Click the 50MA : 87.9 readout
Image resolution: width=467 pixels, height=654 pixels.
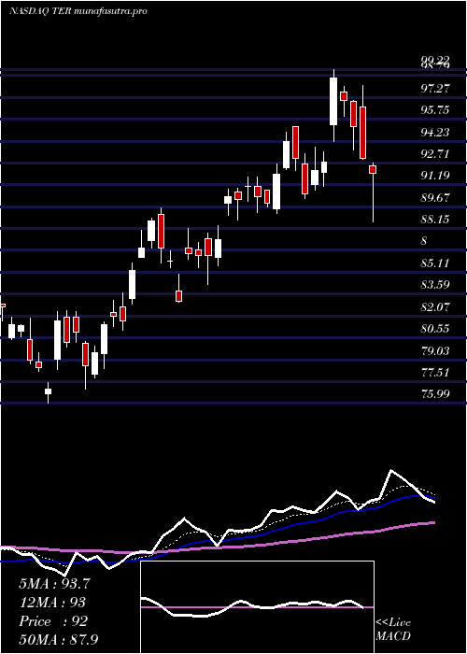point(59,640)
